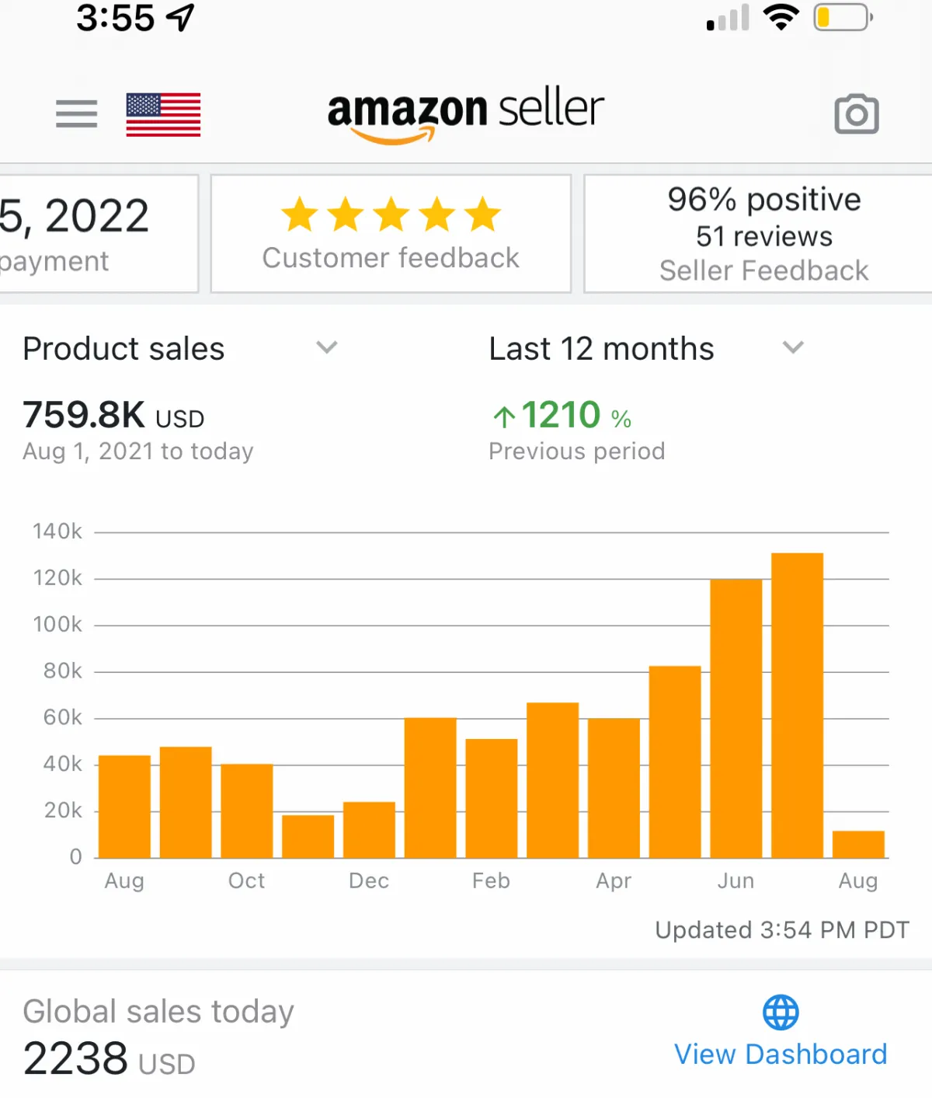This screenshot has height=1098, width=932.
Task: Open the hamburger menu
Action: pyautogui.click(x=76, y=113)
